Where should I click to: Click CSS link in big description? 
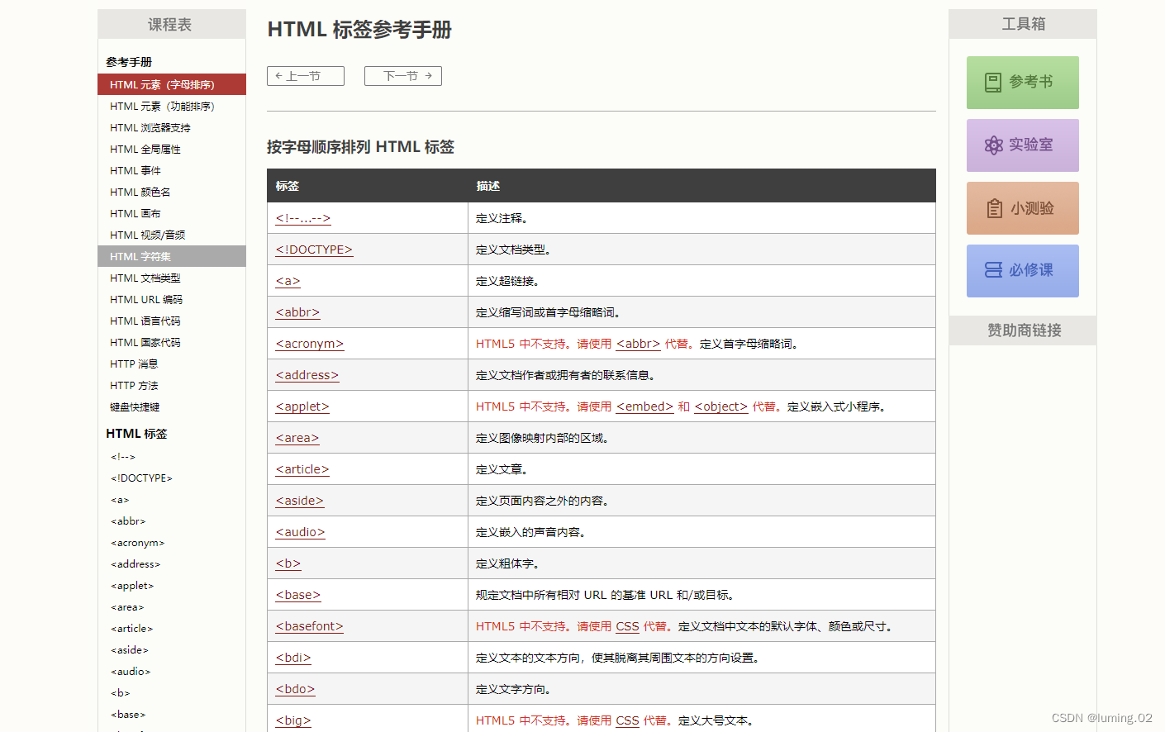pyautogui.click(x=628, y=720)
